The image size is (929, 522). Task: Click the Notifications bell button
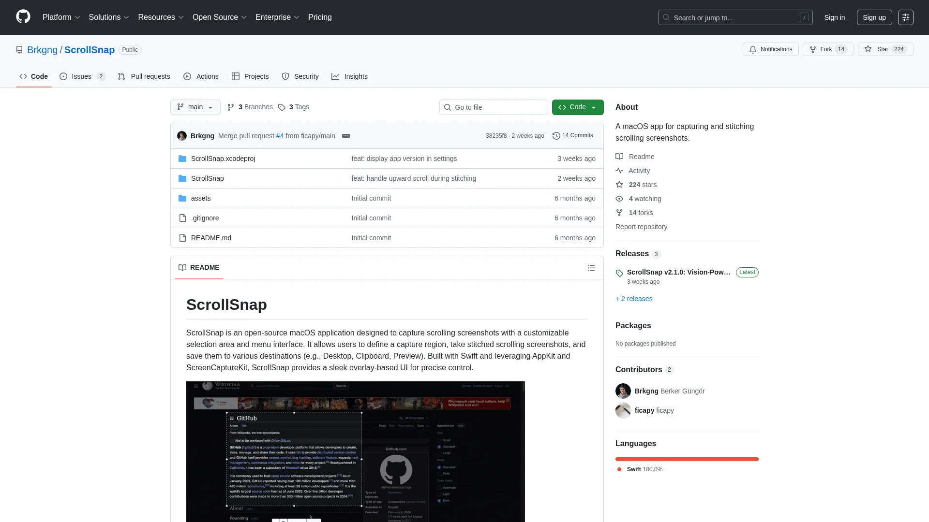770,49
